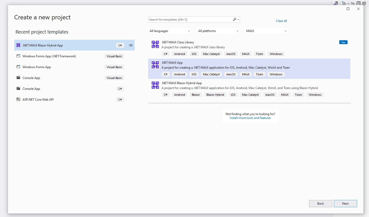Click MAUI tag under .NET MAUI Class Library
Image resolution: width=369 pixels, height=217 pixels.
[246, 54]
